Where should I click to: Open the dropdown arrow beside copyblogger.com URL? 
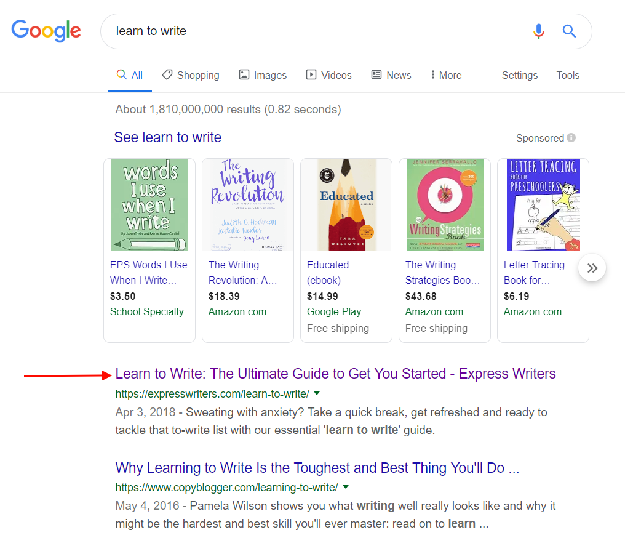(346, 488)
